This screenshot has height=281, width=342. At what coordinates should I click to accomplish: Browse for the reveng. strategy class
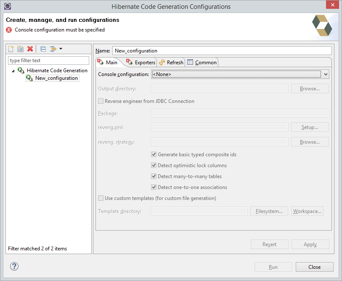[x=310, y=142]
